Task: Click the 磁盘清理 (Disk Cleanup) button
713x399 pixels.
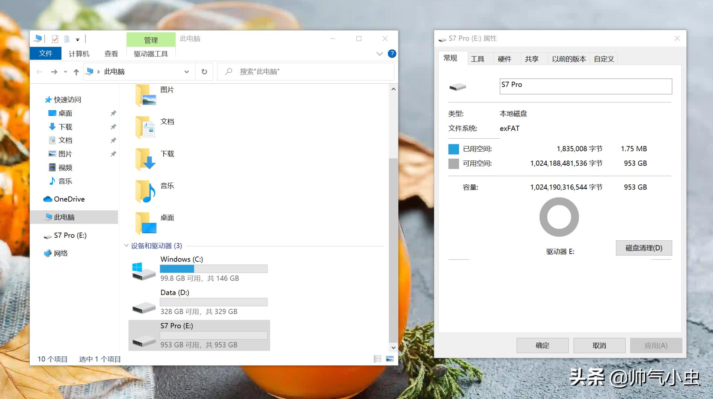Action: [x=644, y=248]
